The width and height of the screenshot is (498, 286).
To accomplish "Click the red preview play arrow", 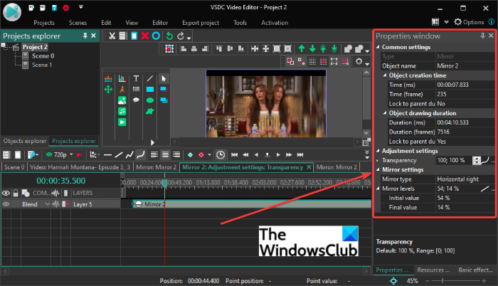I will 79,155.
